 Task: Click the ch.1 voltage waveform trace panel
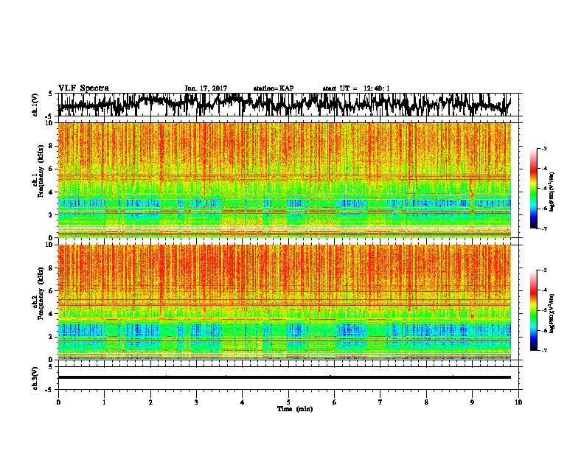tap(284, 105)
